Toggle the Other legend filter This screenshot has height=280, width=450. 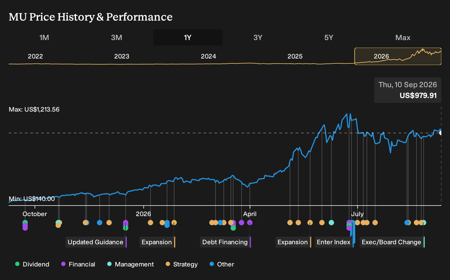[222, 264]
